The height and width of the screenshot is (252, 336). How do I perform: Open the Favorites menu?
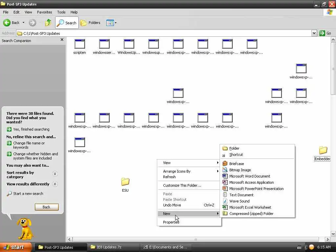tap(44, 12)
